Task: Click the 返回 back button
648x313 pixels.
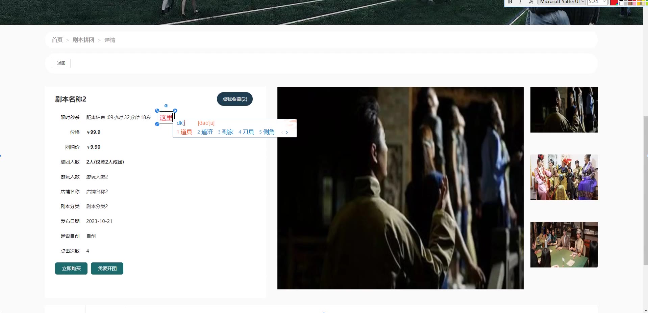Action: click(61, 63)
